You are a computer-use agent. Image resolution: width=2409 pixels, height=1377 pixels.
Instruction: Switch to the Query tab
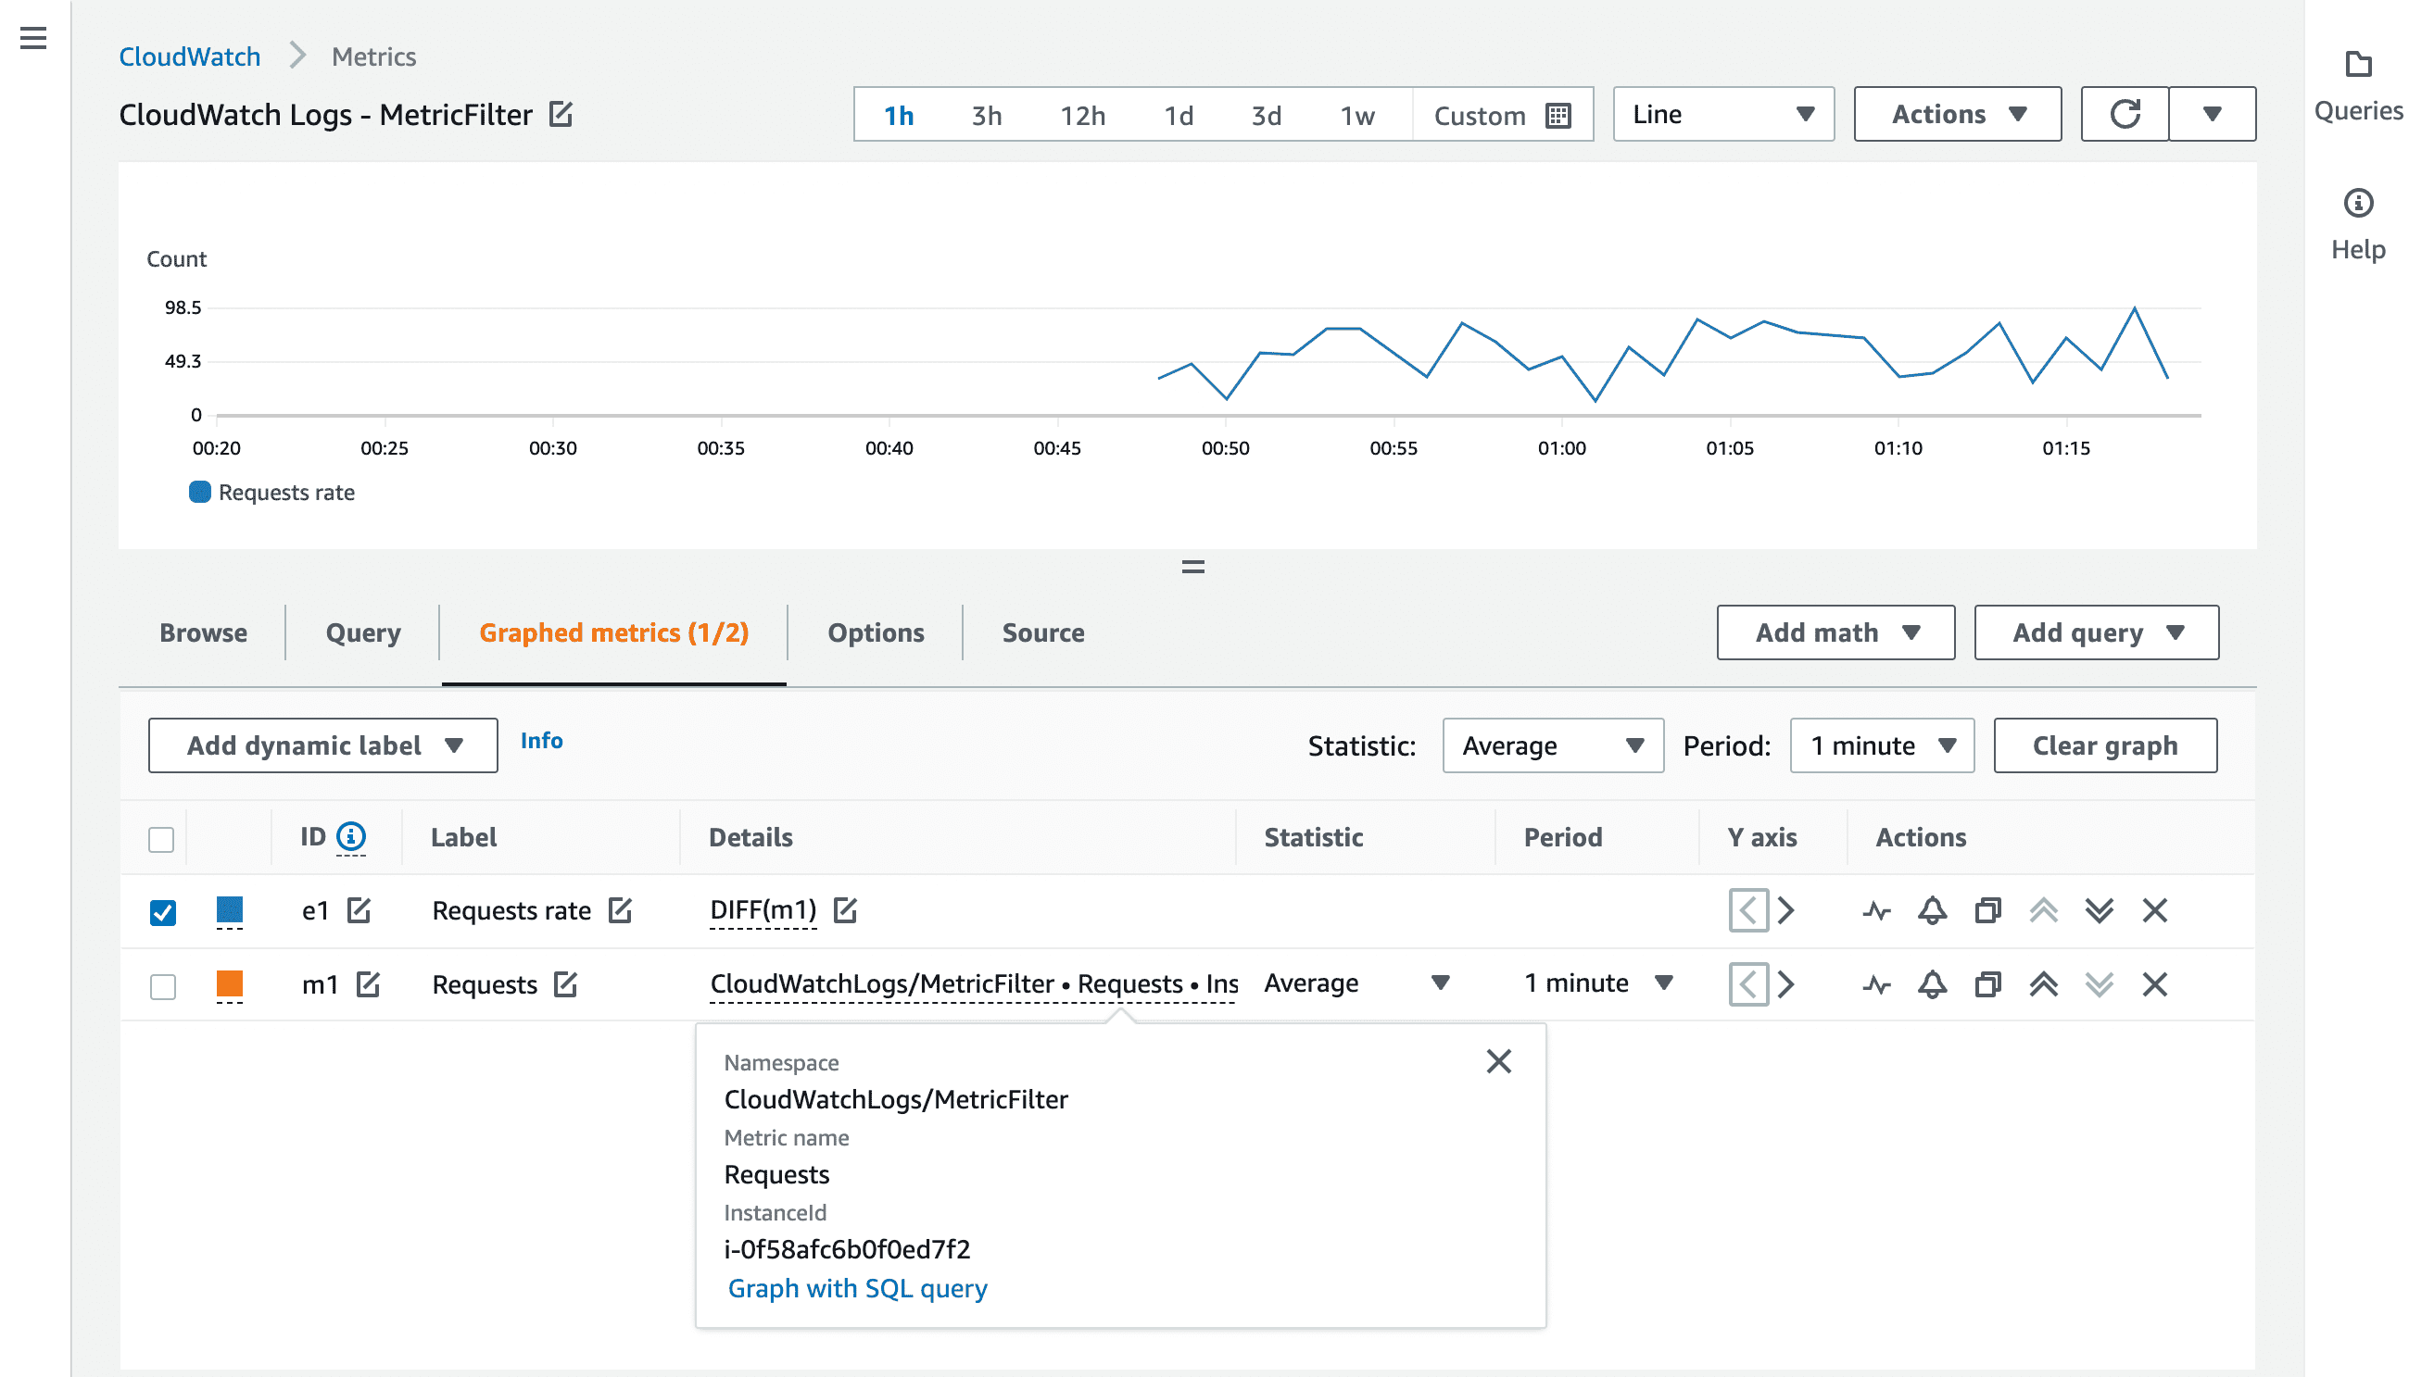coord(363,632)
